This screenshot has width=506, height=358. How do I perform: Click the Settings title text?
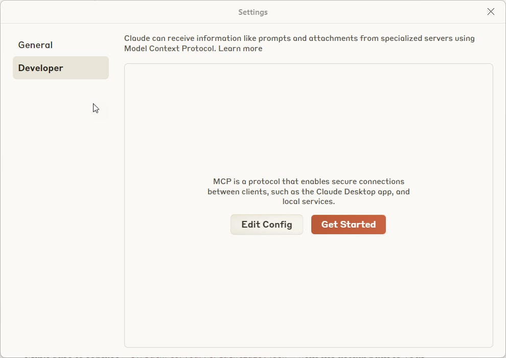(x=252, y=12)
